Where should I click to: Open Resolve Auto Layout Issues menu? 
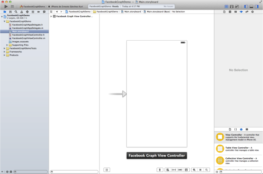pyautogui.click(x=180, y=170)
